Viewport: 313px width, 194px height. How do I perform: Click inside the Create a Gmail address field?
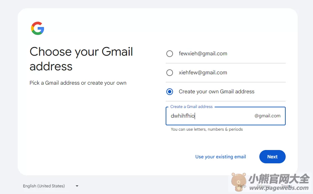tap(226, 116)
